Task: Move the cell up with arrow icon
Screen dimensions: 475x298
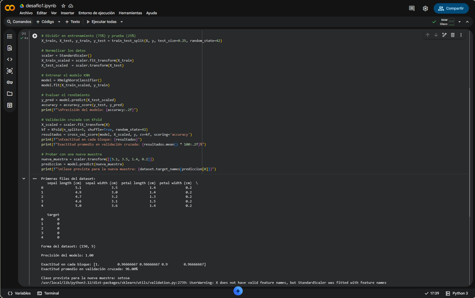Action: (428, 35)
